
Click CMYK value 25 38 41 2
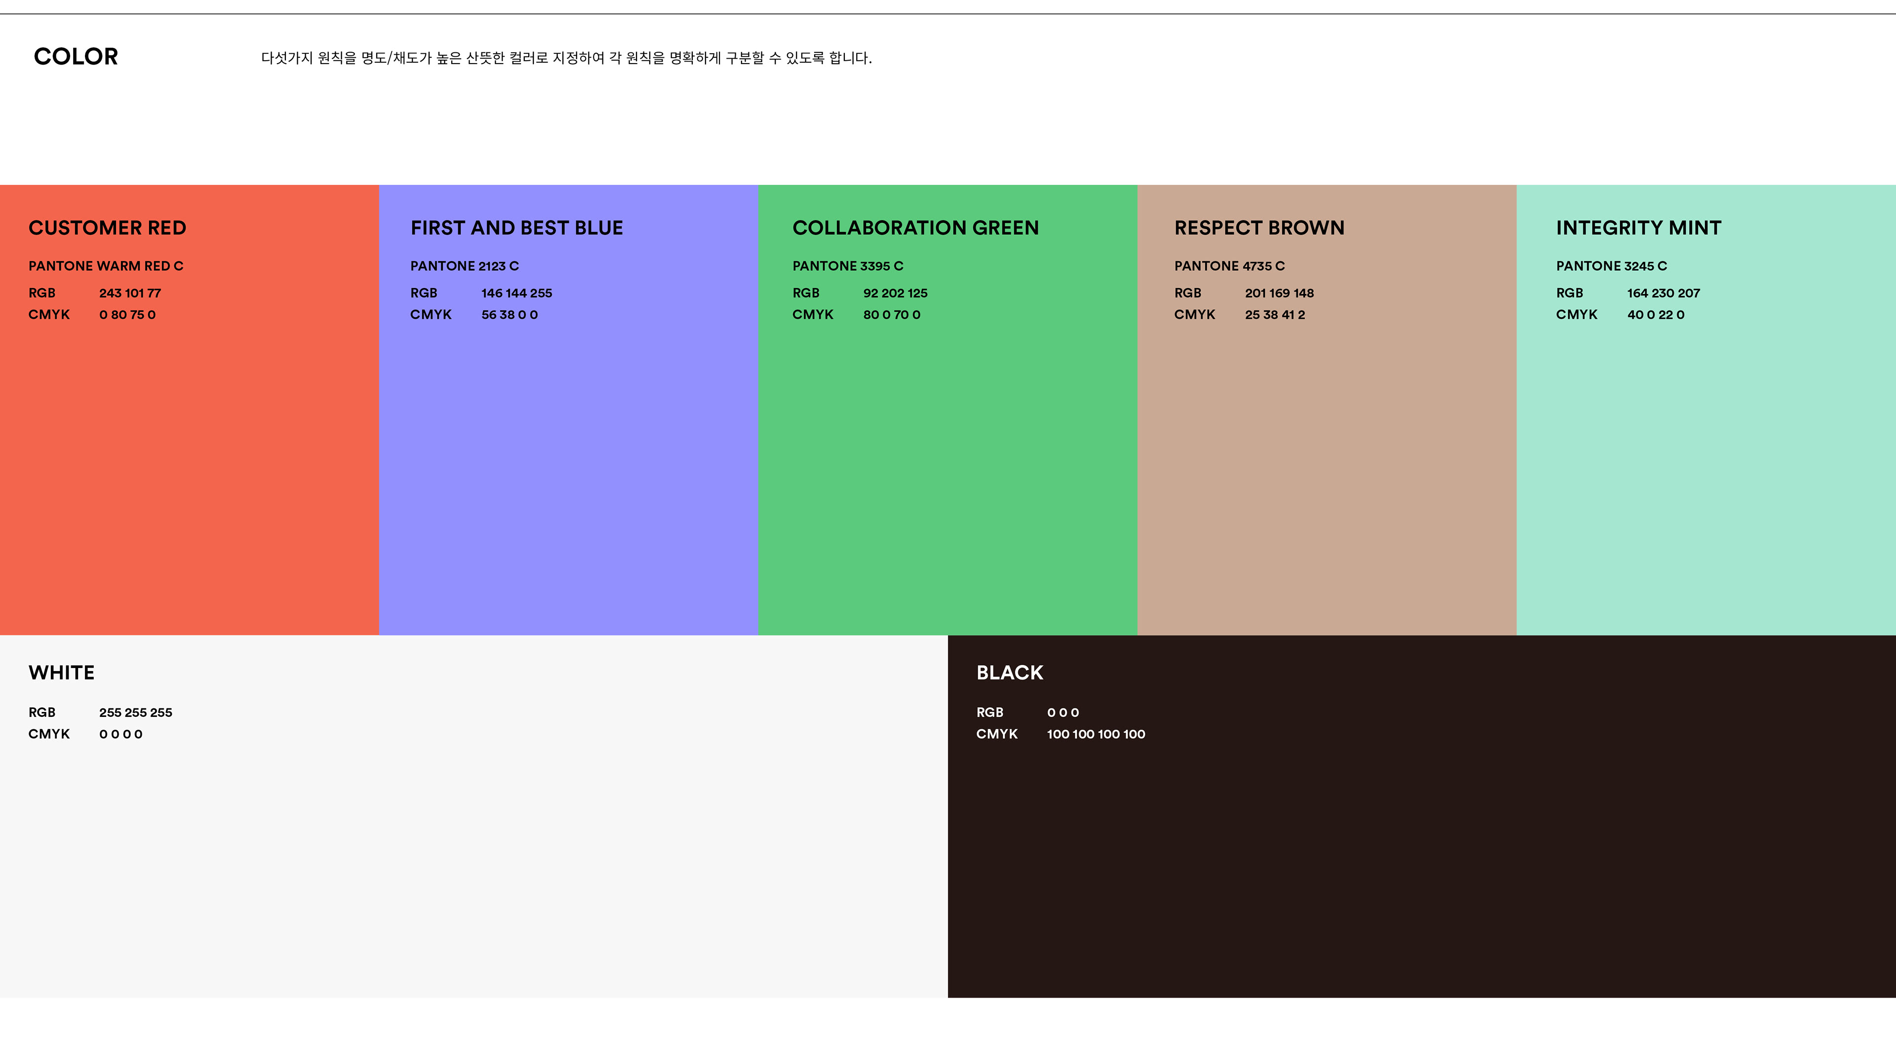[1275, 315]
